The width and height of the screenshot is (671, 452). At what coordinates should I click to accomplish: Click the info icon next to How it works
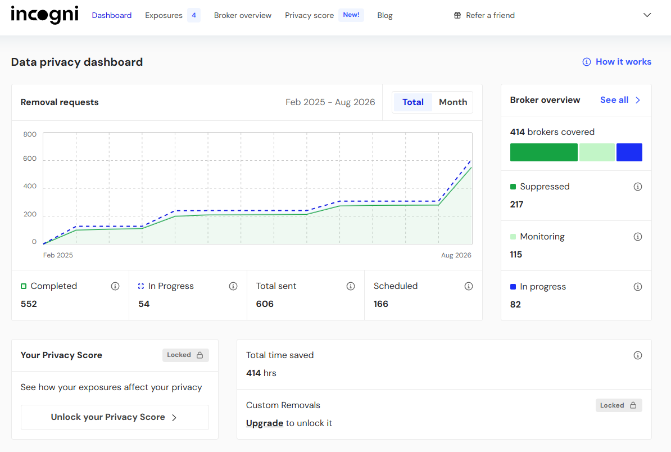(x=586, y=62)
